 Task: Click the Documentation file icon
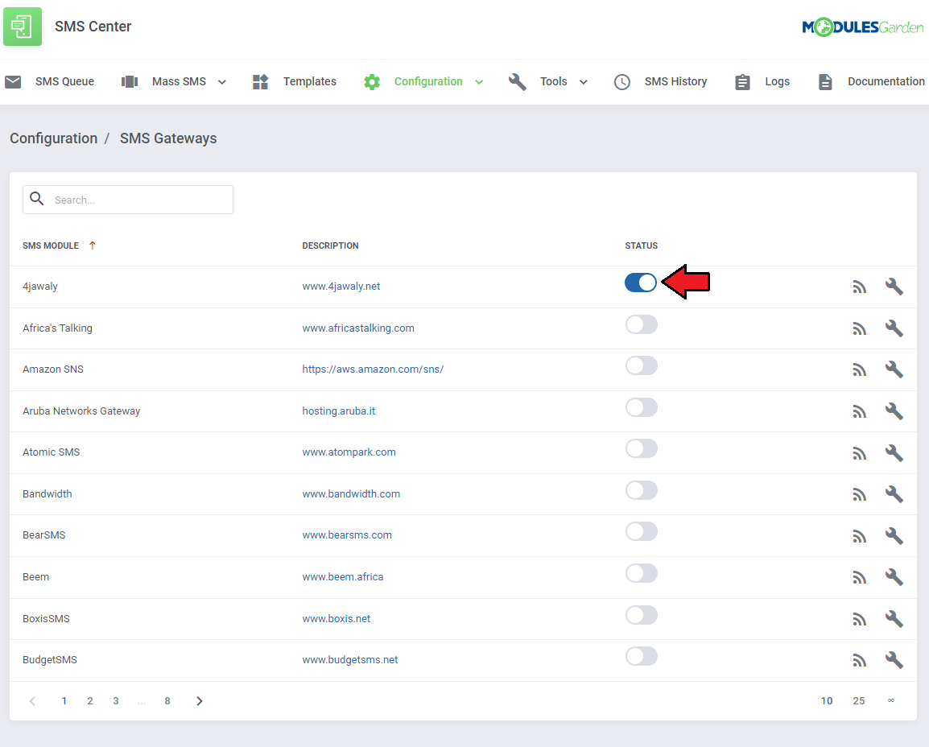click(x=825, y=82)
